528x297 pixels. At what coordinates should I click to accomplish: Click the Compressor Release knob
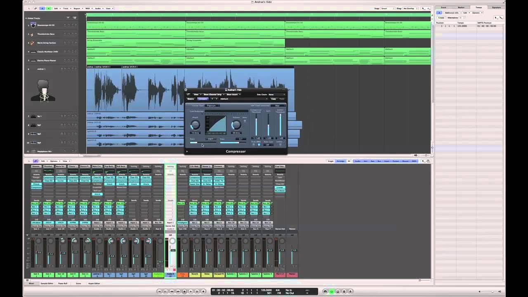236,125
